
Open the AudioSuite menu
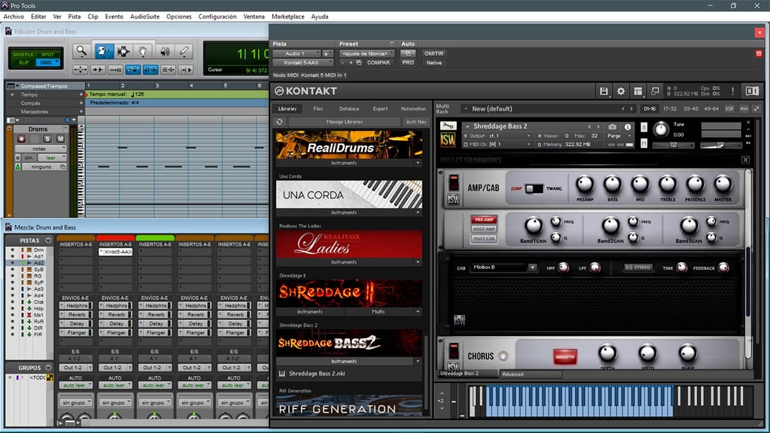pyautogui.click(x=144, y=17)
